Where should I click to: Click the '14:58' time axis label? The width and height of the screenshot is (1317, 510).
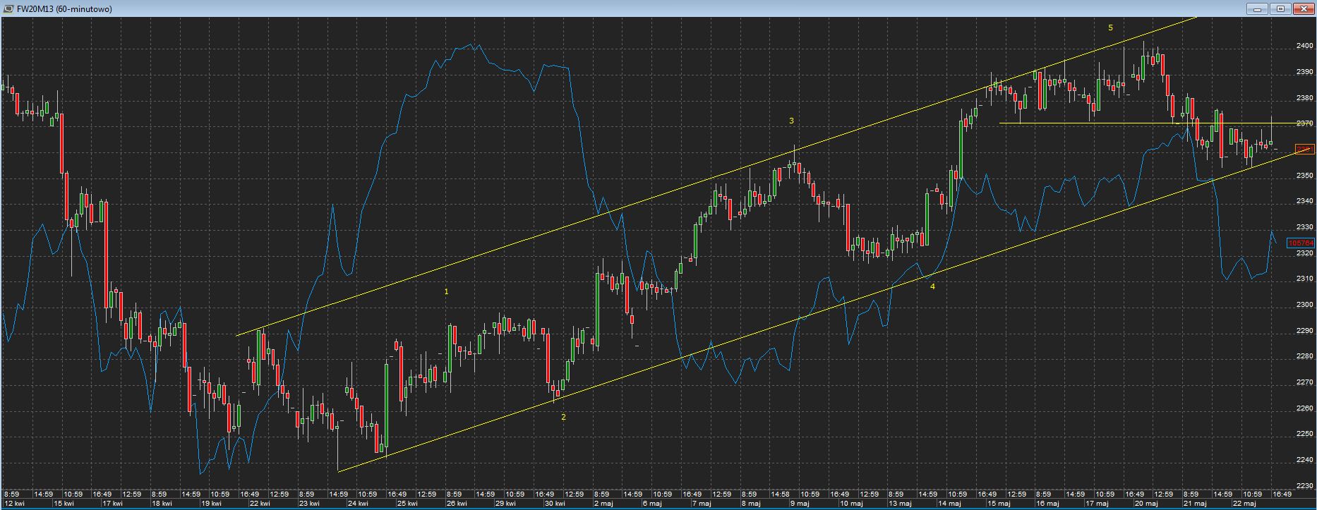click(779, 494)
